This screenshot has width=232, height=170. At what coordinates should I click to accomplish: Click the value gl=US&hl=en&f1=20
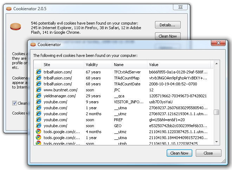167,120
